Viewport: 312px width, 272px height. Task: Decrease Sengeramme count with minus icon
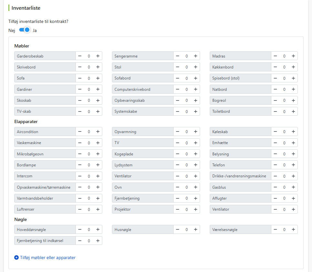click(x=177, y=56)
